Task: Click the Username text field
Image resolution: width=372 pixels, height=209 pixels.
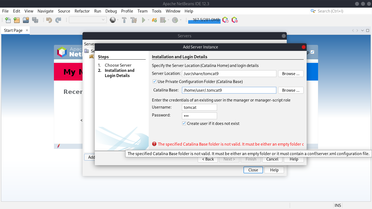Action: point(199,107)
